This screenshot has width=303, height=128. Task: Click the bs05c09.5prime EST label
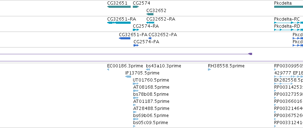pos(151,123)
